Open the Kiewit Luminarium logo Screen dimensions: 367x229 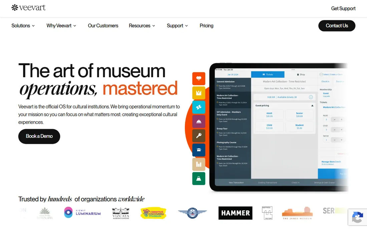(82, 212)
